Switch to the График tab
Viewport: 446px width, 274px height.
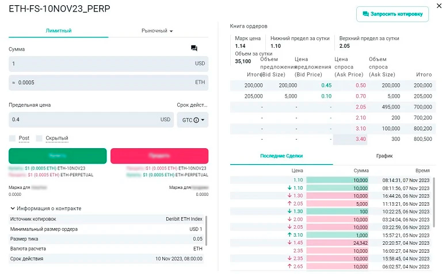tap(384, 156)
